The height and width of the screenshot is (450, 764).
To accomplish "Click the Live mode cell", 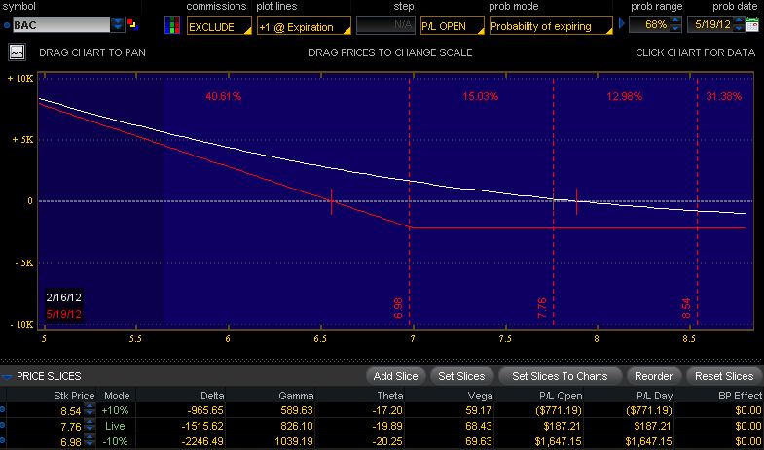I will [x=115, y=426].
